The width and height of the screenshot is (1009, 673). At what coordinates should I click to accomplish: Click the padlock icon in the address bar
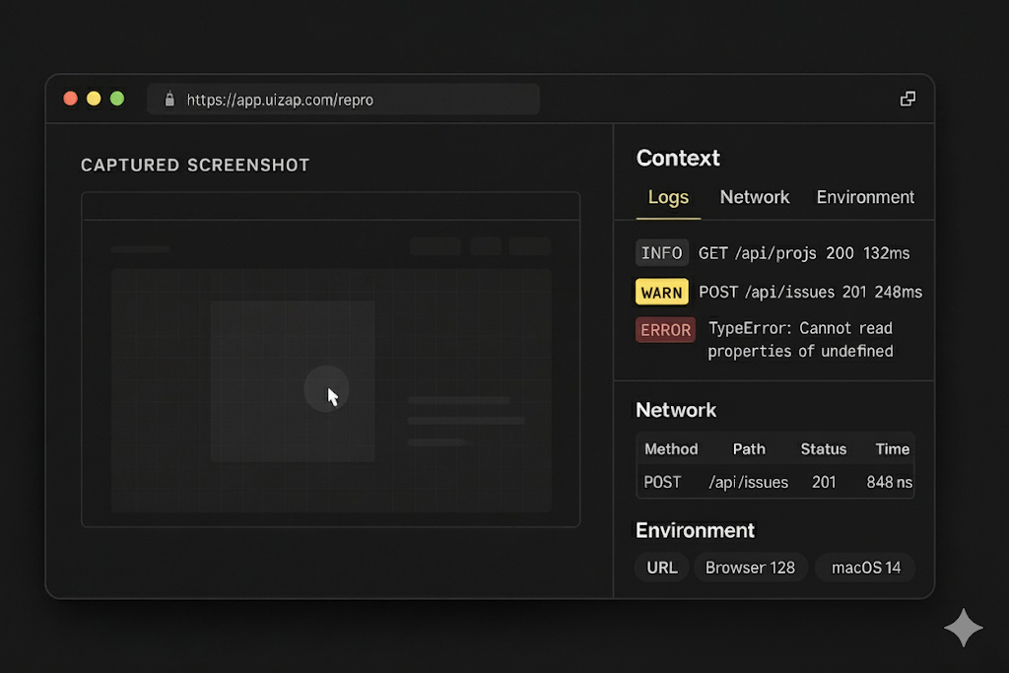click(168, 99)
